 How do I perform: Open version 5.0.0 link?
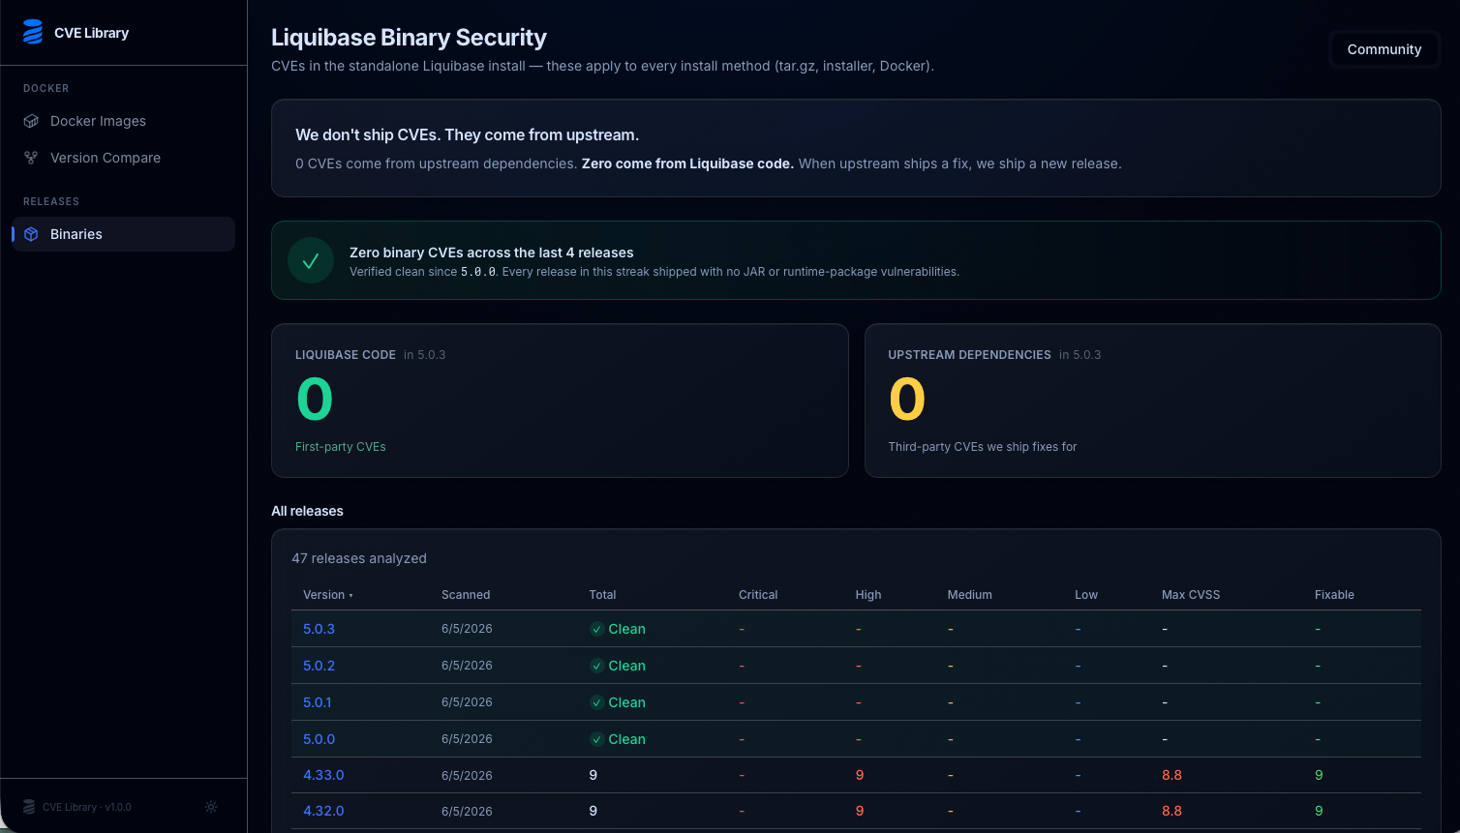pyautogui.click(x=319, y=739)
